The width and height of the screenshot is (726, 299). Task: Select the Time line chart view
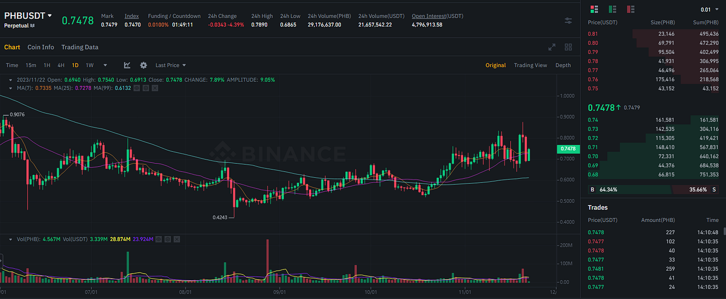pyautogui.click(x=12, y=65)
